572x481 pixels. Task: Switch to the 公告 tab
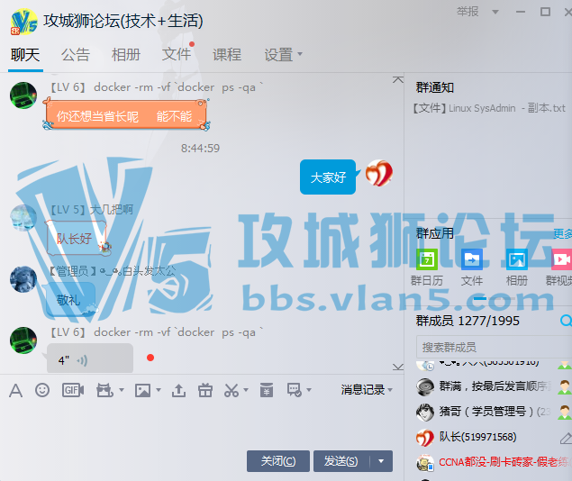pyautogui.click(x=75, y=55)
